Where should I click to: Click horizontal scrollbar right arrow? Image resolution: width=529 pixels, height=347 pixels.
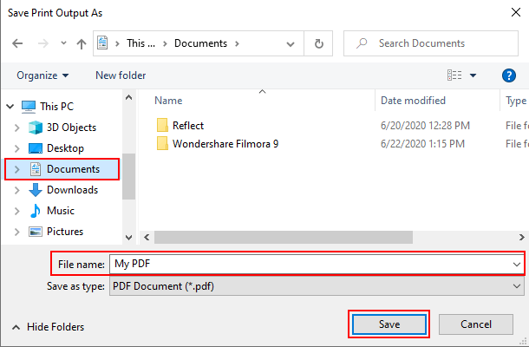click(x=521, y=238)
